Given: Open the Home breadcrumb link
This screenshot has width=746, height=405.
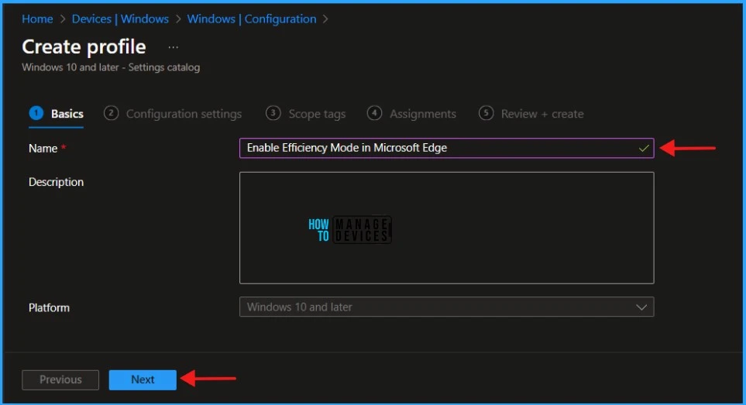Looking at the screenshot, I should point(37,19).
